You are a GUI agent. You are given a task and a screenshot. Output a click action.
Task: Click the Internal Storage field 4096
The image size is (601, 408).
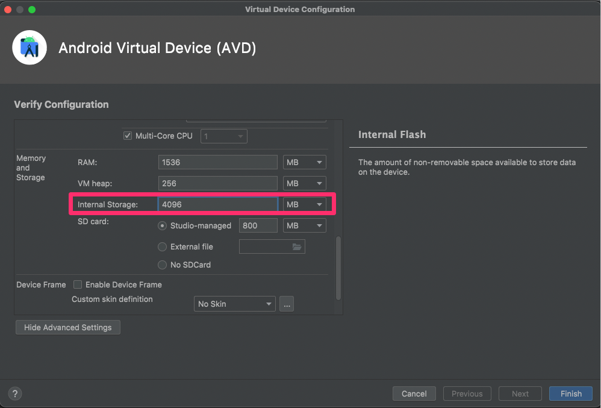218,204
